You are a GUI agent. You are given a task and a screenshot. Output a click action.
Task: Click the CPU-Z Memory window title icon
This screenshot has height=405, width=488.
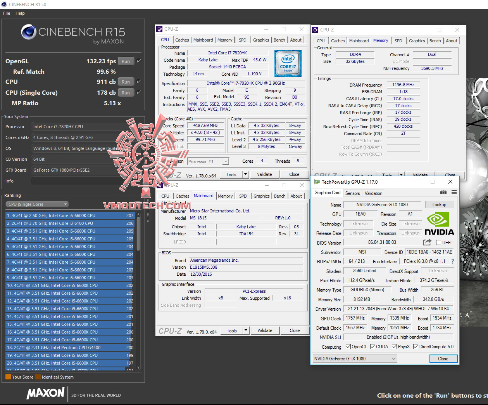click(x=315, y=30)
